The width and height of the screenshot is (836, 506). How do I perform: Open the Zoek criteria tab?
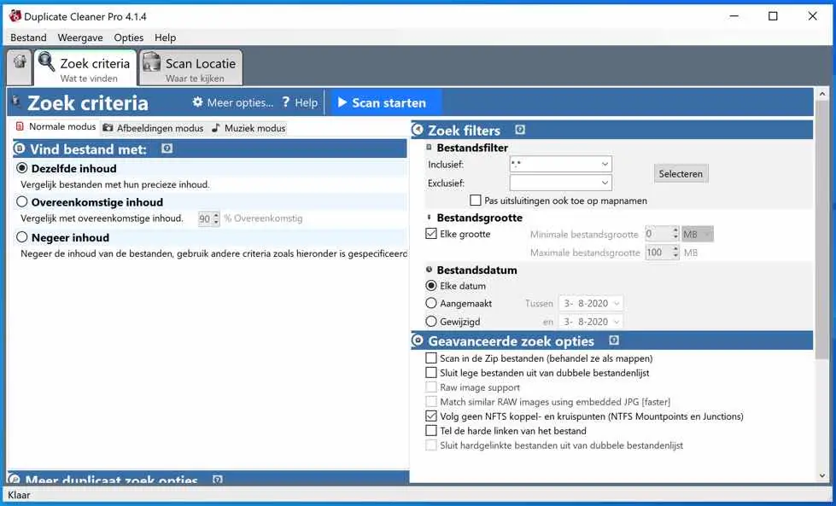[x=85, y=68]
